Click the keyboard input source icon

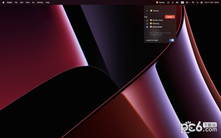pyautogui.click(x=182, y=3)
